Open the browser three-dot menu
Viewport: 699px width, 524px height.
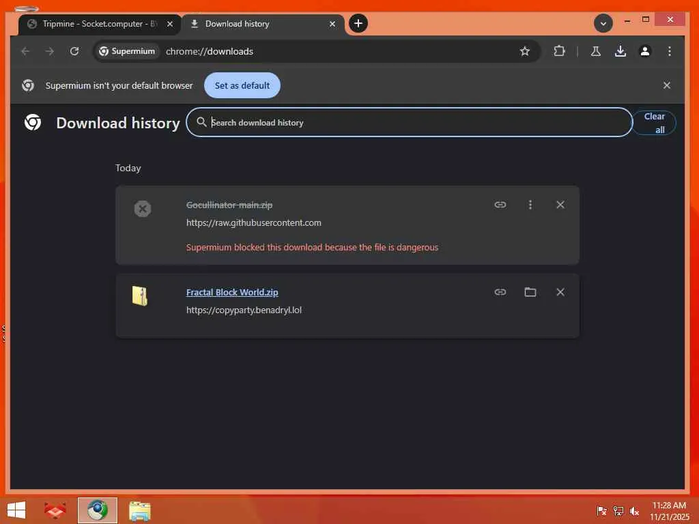[669, 51]
